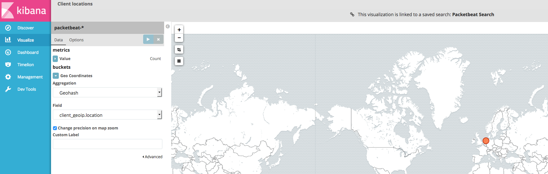Click the Custom Label input field
This screenshot has width=548, height=174.
click(107, 144)
